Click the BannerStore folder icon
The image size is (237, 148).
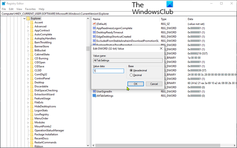31,47
